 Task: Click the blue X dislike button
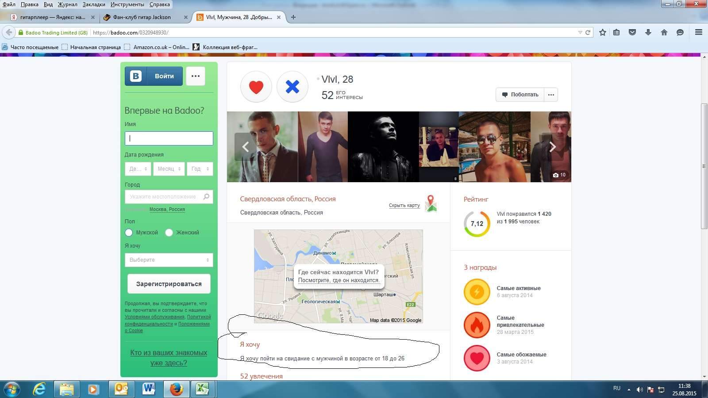(x=292, y=87)
